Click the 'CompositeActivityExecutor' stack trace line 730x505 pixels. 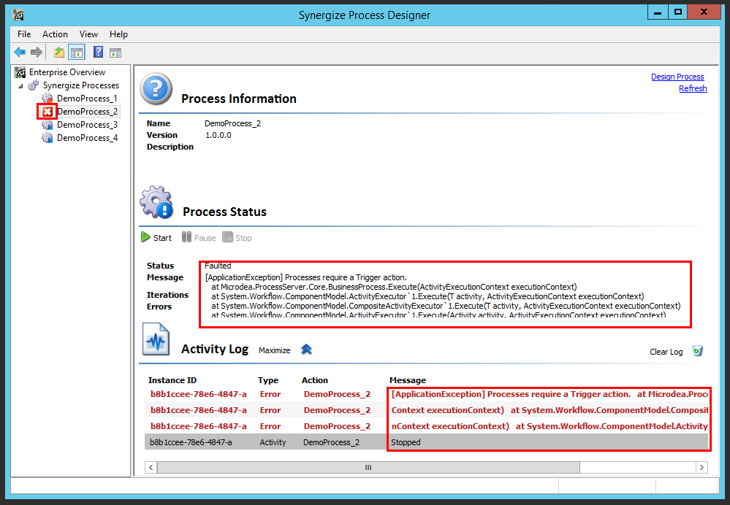(x=446, y=306)
